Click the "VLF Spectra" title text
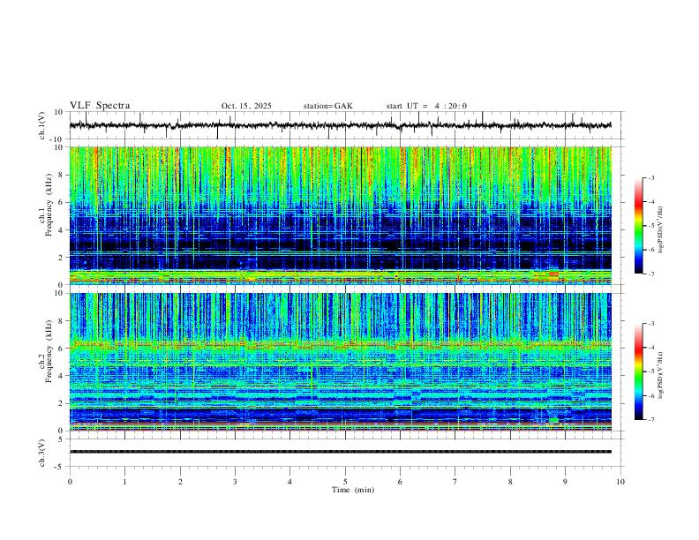 [100, 106]
